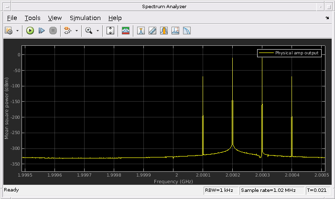
Task: Open the View menu
Action: [x=55, y=18]
